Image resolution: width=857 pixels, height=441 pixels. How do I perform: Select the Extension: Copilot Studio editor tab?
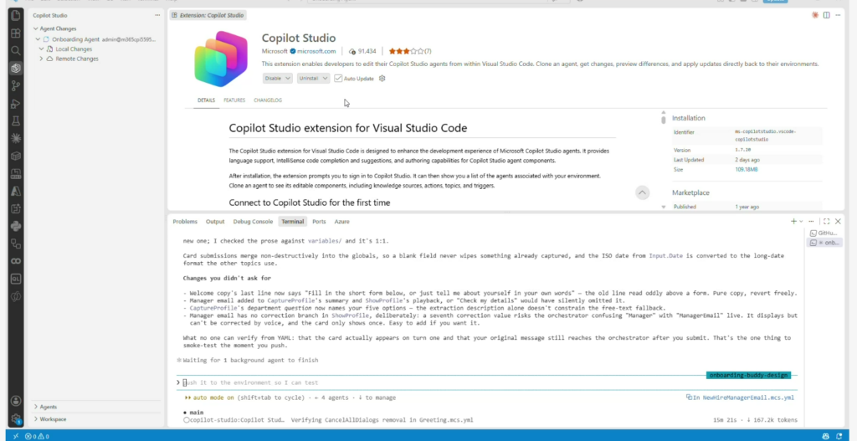tap(208, 15)
